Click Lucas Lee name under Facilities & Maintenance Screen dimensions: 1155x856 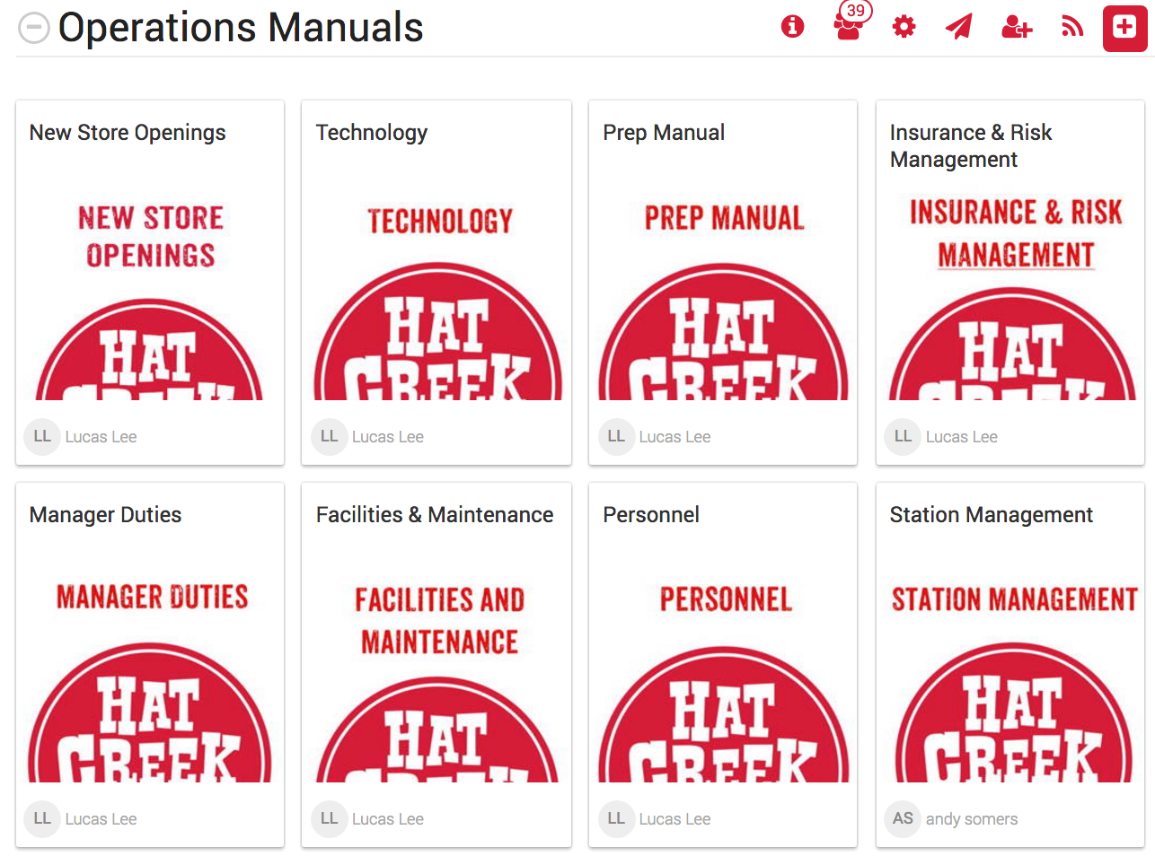[x=388, y=819]
